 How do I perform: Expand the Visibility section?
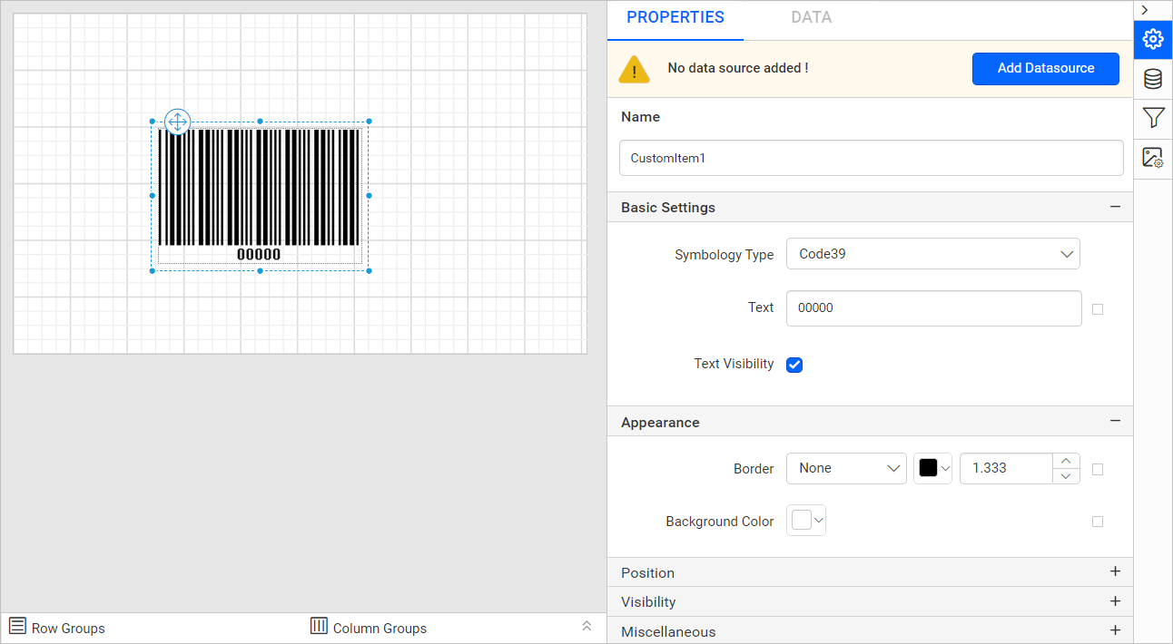click(1115, 600)
